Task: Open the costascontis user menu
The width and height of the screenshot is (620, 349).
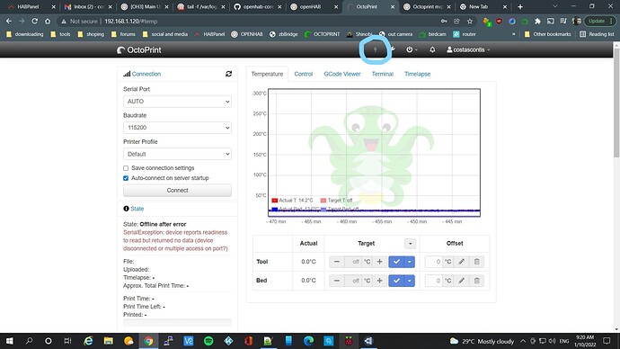Action: pyautogui.click(x=468, y=49)
